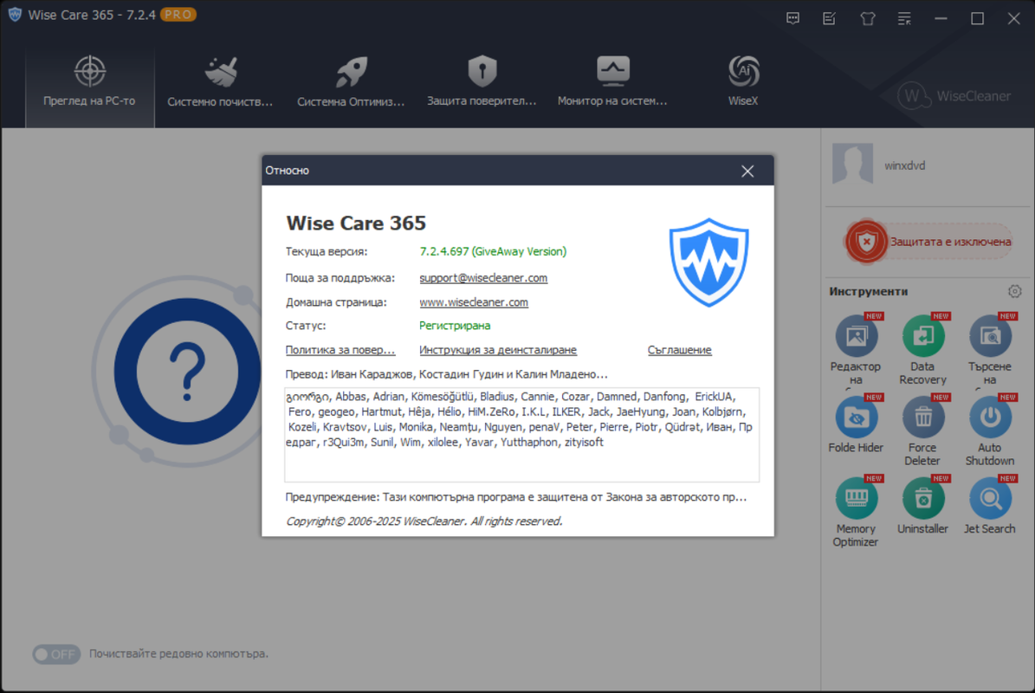Open the main menu list icon in the title bar

pos(904,18)
